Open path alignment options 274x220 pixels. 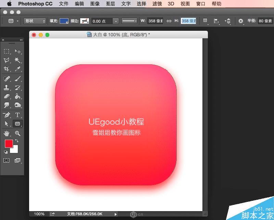tap(216, 21)
